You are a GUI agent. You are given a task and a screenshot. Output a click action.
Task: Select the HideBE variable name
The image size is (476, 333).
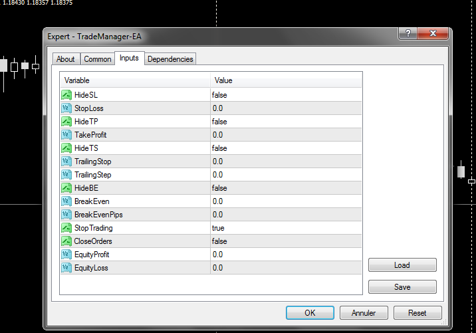(x=86, y=188)
